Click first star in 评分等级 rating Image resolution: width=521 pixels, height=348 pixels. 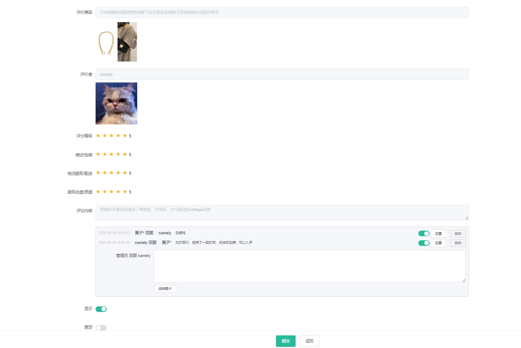pyautogui.click(x=98, y=136)
